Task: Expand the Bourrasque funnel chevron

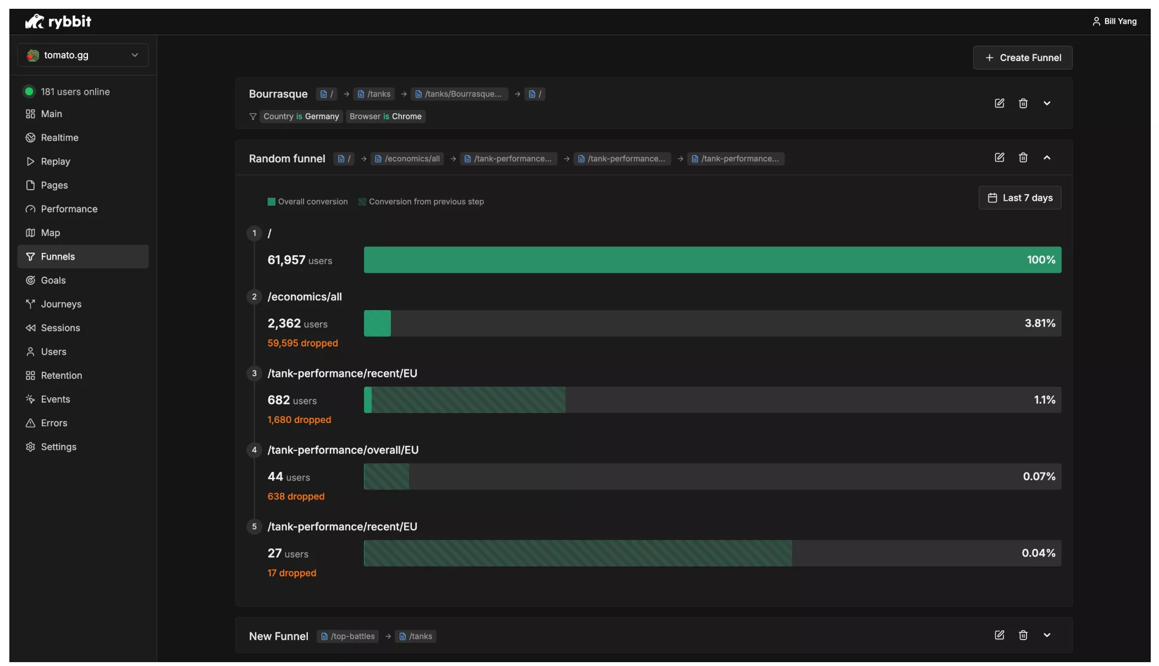Action: [x=1047, y=103]
